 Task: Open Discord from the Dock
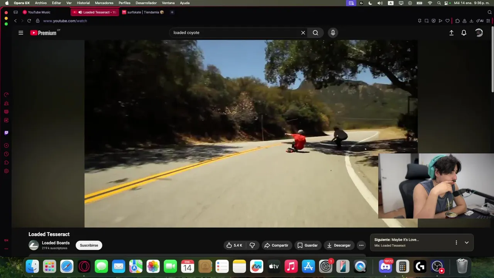(x=385, y=266)
